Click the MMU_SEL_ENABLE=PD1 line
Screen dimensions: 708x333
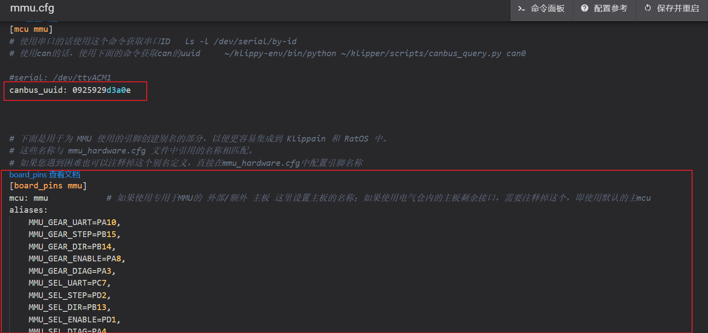coord(74,320)
